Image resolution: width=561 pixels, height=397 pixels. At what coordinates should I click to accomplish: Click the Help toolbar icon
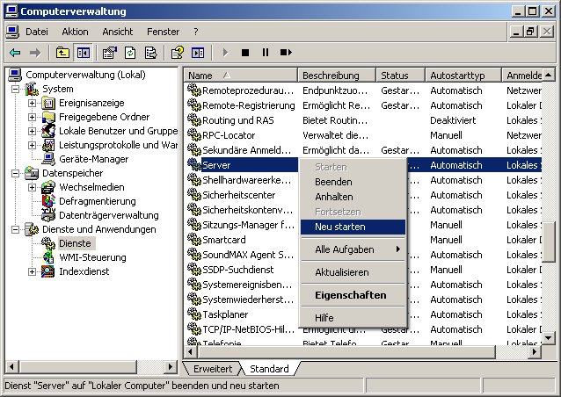(x=178, y=53)
